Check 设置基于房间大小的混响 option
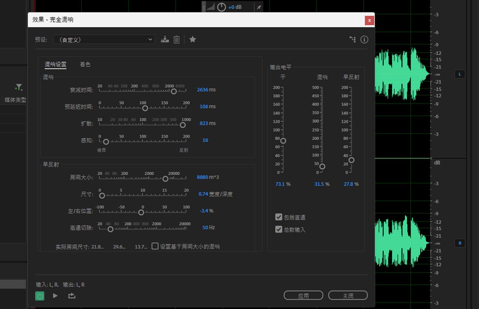 pos(155,246)
